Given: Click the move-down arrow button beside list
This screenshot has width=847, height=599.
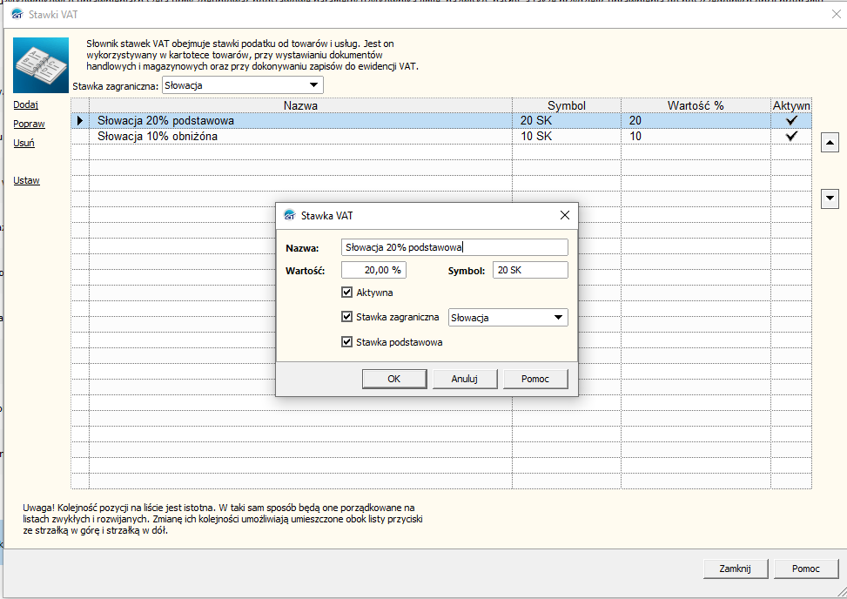Looking at the screenshot, I should pyautogui.click(x=830, y=199).
